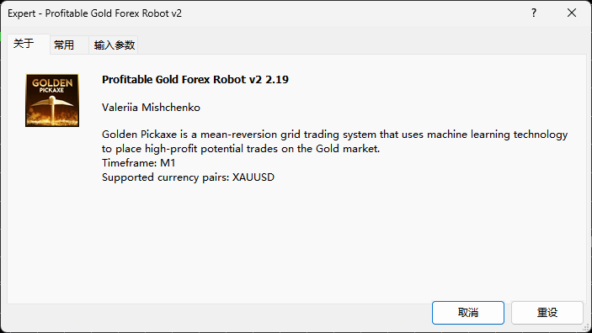Select the 关于 tab
Image resolution: width=592 pixels, height=333 pixels.
[x=29, y=44]
